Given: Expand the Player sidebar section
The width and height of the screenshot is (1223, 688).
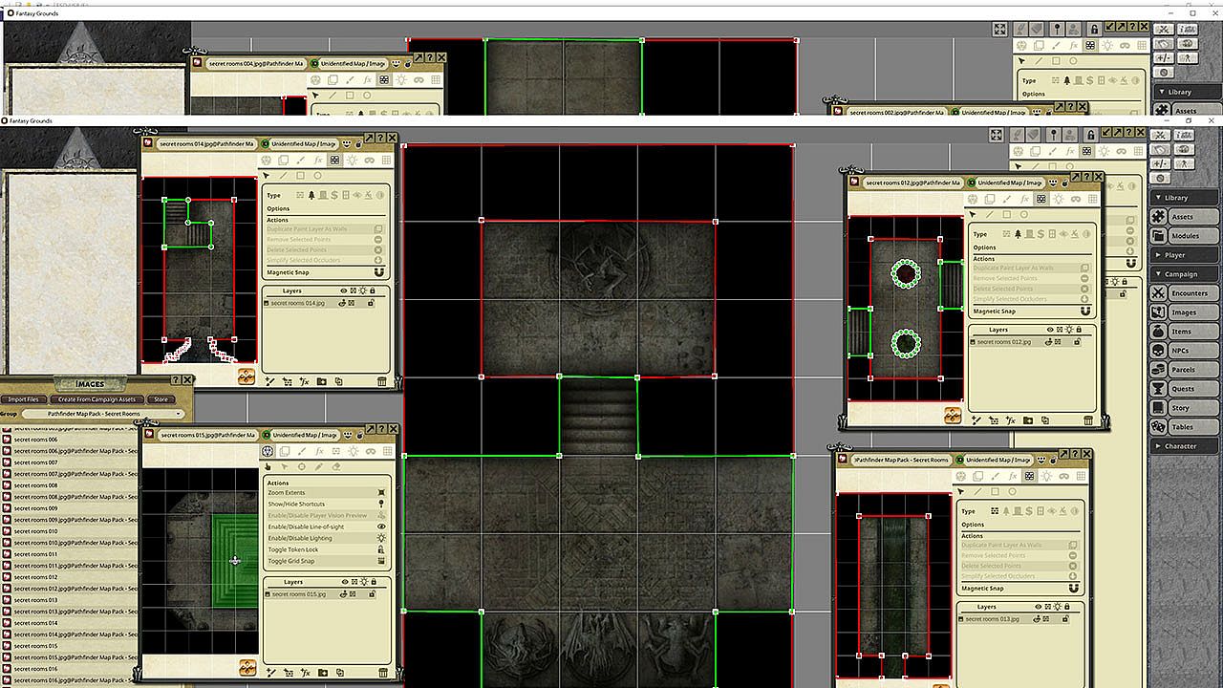Looking at the screenshot, I should tap(1186, 255).
